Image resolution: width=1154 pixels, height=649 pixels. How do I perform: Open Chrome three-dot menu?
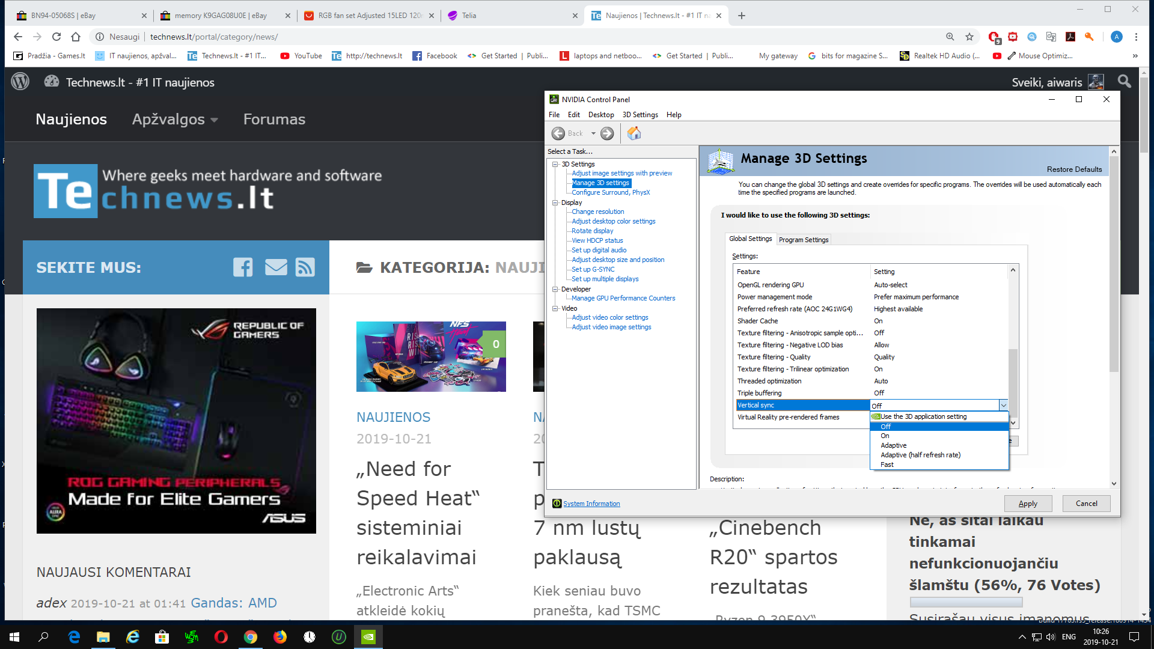[x=1136, y=37]
